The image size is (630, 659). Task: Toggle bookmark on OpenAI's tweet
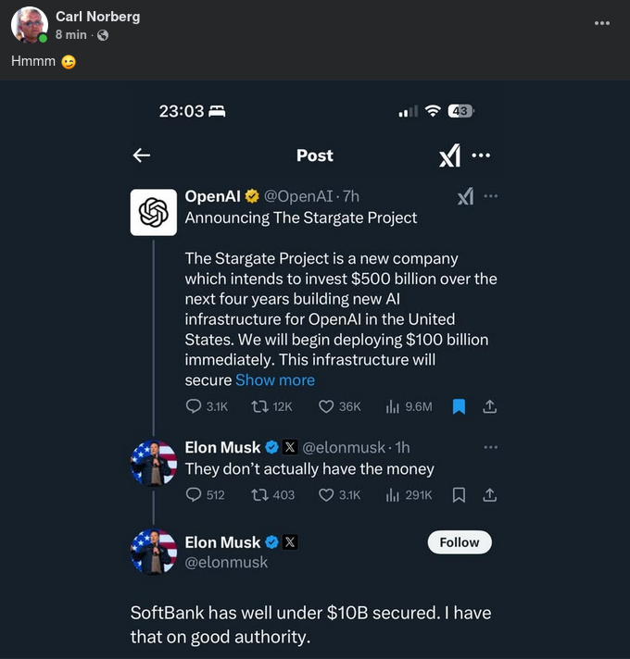click(x=459, y=406)
